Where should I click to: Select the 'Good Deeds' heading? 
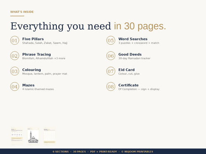point(130,54)
